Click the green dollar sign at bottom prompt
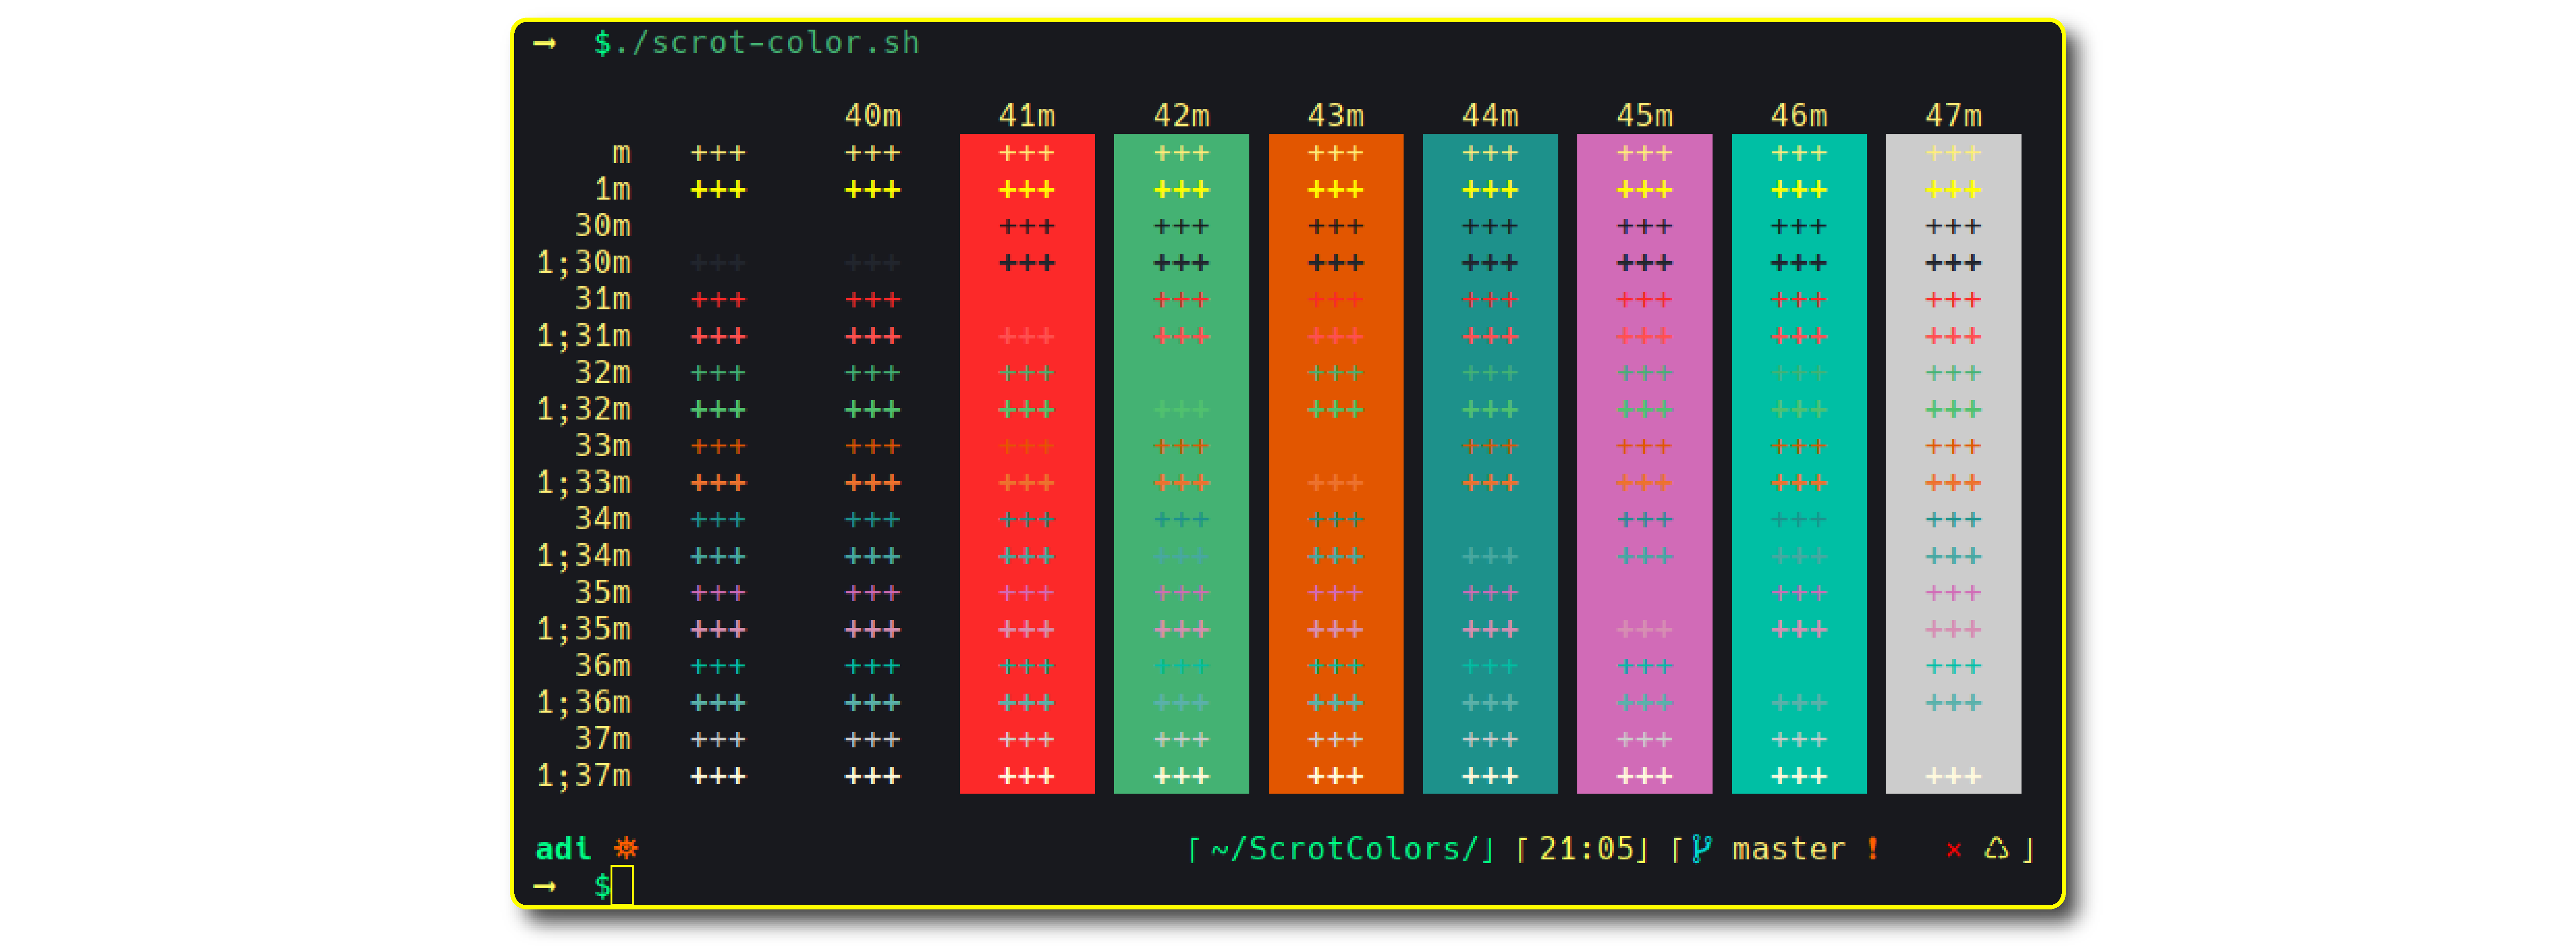 [602, 886]
